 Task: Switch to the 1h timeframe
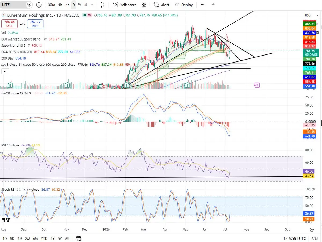(60, 5)
